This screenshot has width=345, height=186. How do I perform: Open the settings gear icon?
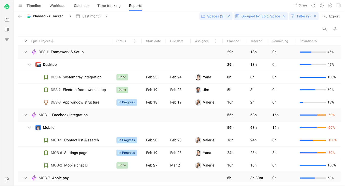[x=330, y=6]
